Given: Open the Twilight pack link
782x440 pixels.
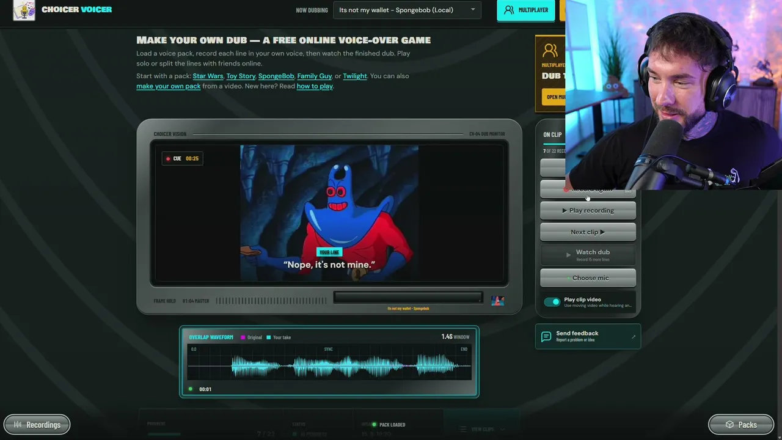Looking at the screenshot, I should point(355,76).
